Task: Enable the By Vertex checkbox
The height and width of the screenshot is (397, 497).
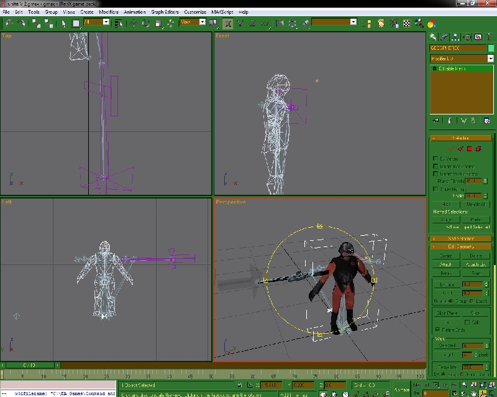Action: point(435,159)
